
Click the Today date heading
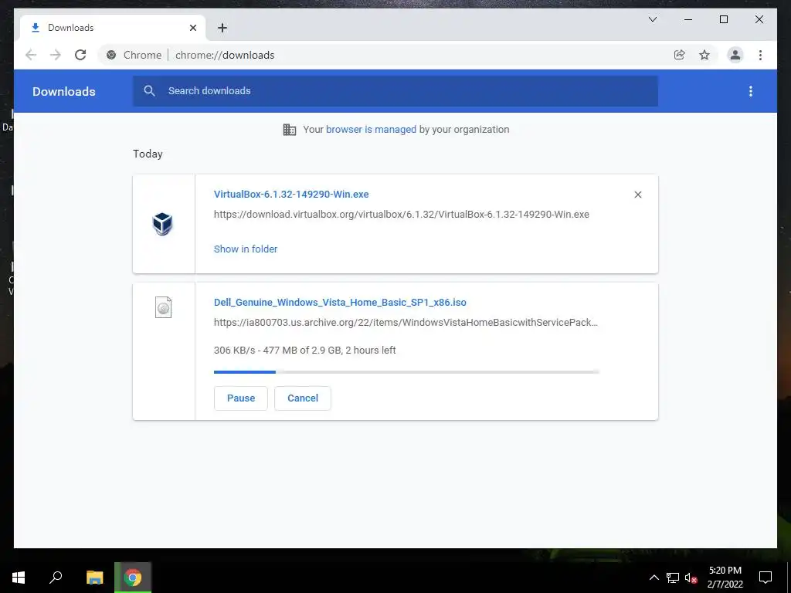(148, 154)
